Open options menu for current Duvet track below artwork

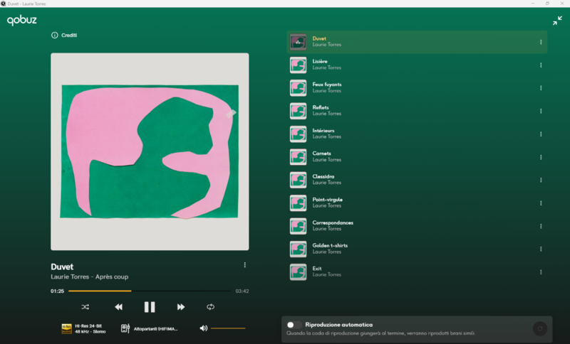[244, 265]
